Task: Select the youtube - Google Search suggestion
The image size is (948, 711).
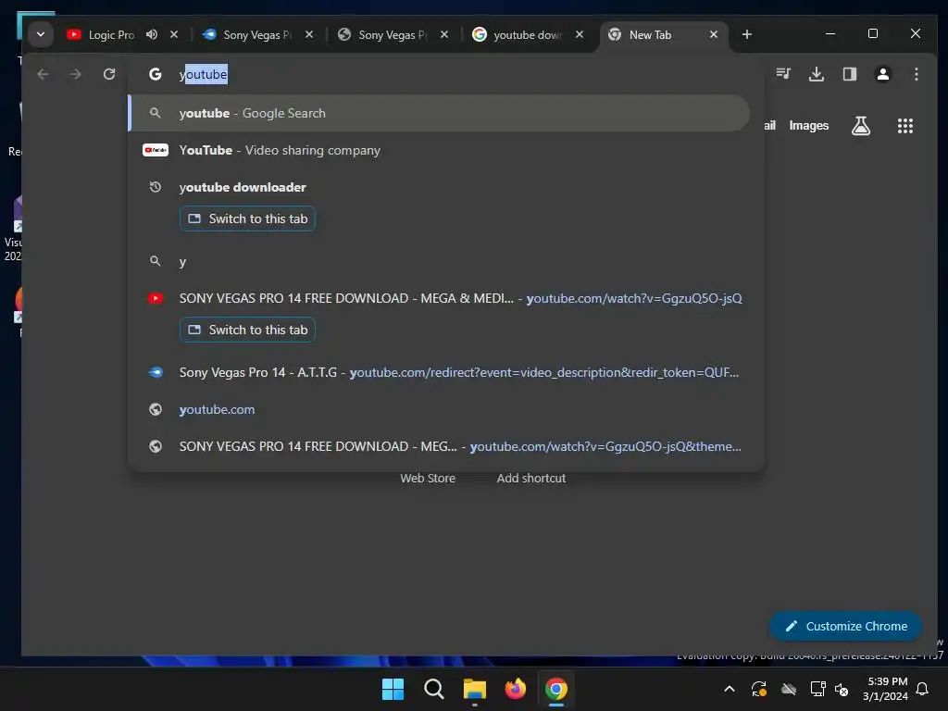Action: click(x=439, y=113)
